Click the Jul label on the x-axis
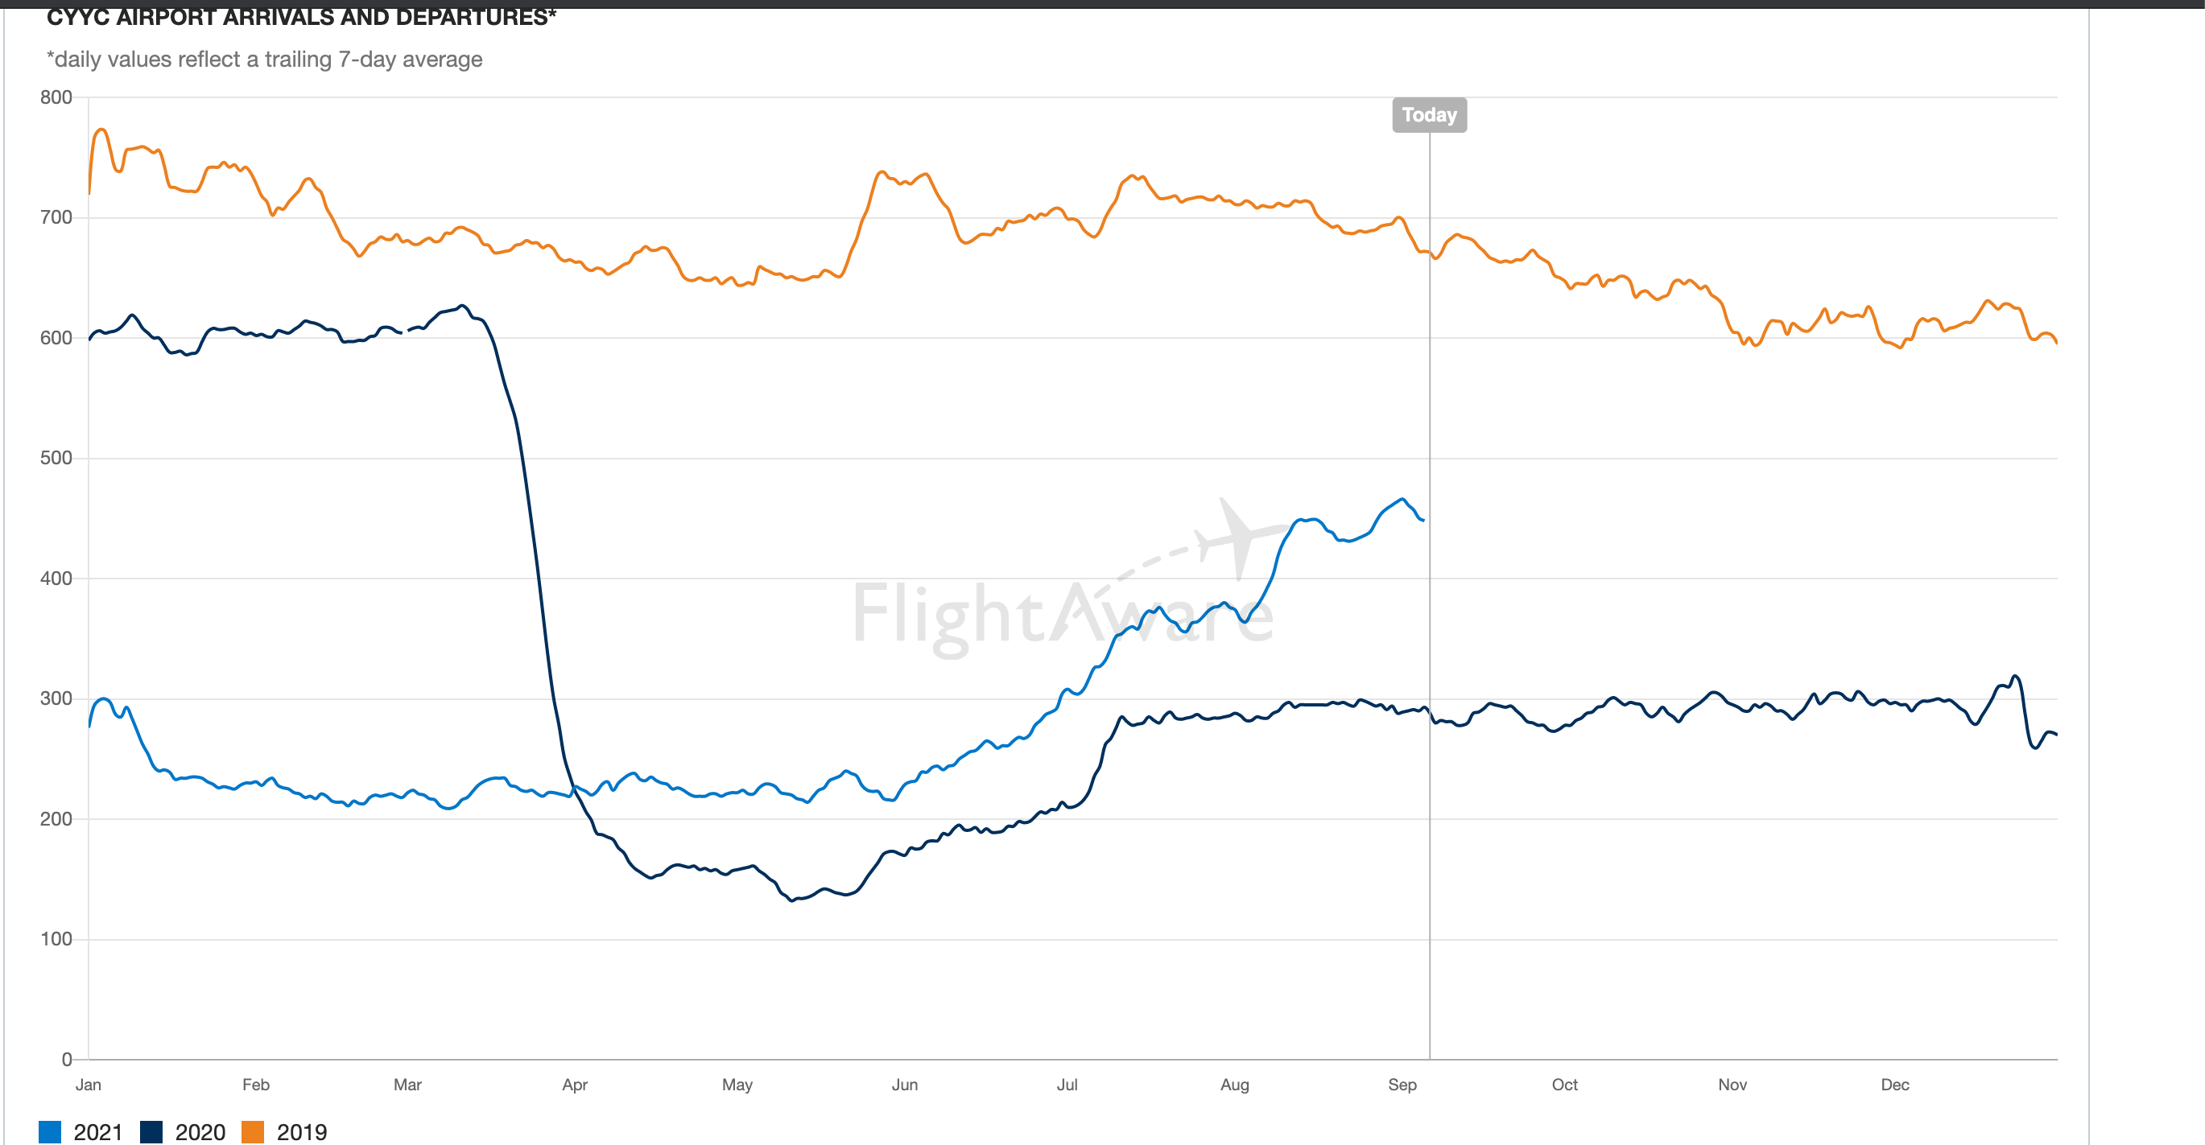 pyautogui.click(x=1067, y=1084)
